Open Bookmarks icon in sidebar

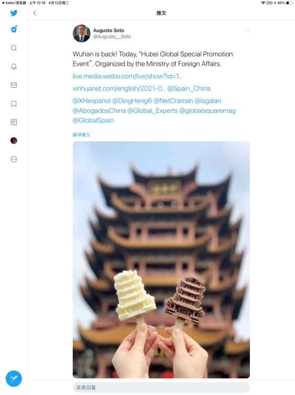[14, 104]
